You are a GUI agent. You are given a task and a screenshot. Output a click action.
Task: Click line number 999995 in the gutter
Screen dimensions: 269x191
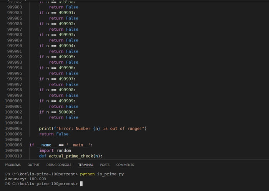tap(15, 73)
